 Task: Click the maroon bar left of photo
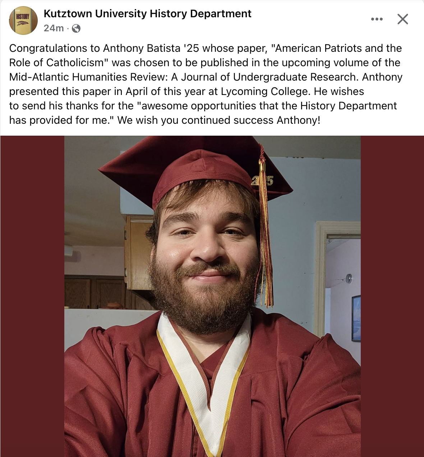(32, 295)
